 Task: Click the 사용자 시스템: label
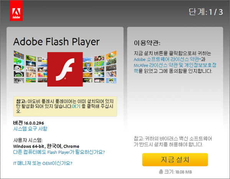pos(28,140)
